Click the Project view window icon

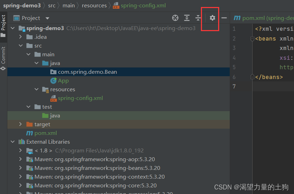tap(17, 18)
